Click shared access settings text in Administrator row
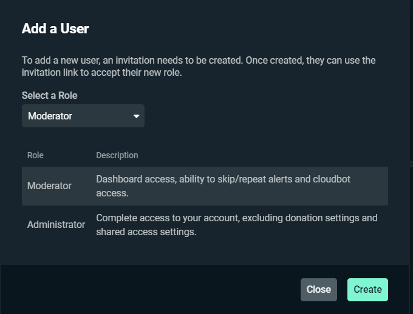This screenshot has width=413, height=314. 146,232
